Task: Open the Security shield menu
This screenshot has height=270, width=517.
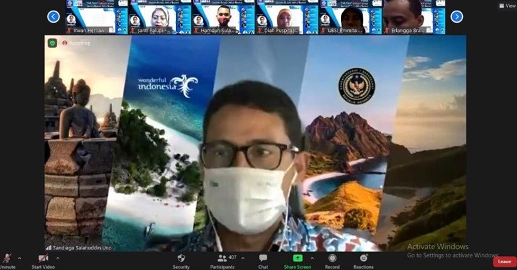Action: pos(181,261)
